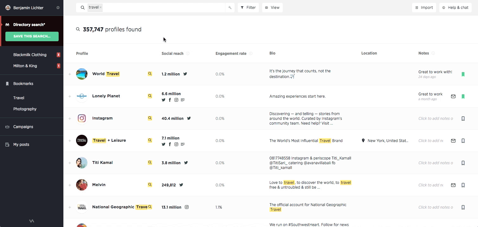Click National Geographic Travel Instagram icon

pos(187,207)
